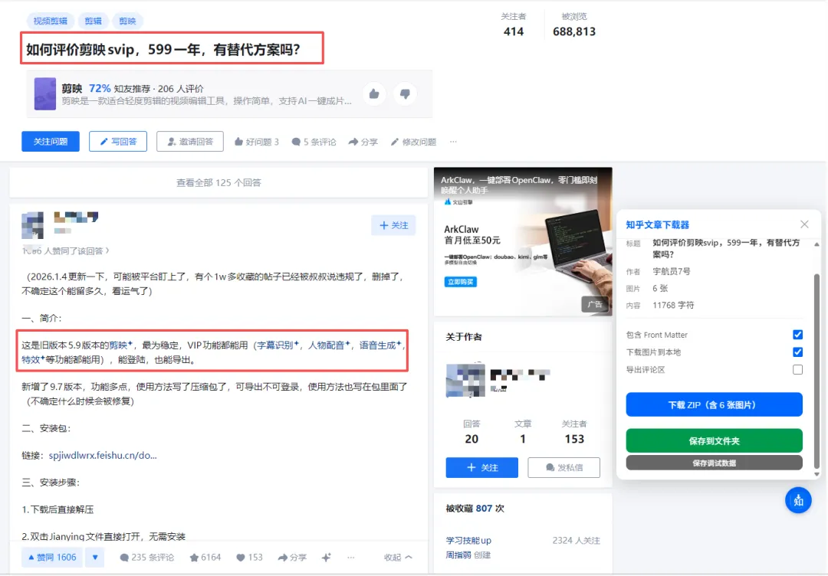Click the blue floating 知 button
The width and height of the screenshot is (828, 576).
(x=798, y=500)
